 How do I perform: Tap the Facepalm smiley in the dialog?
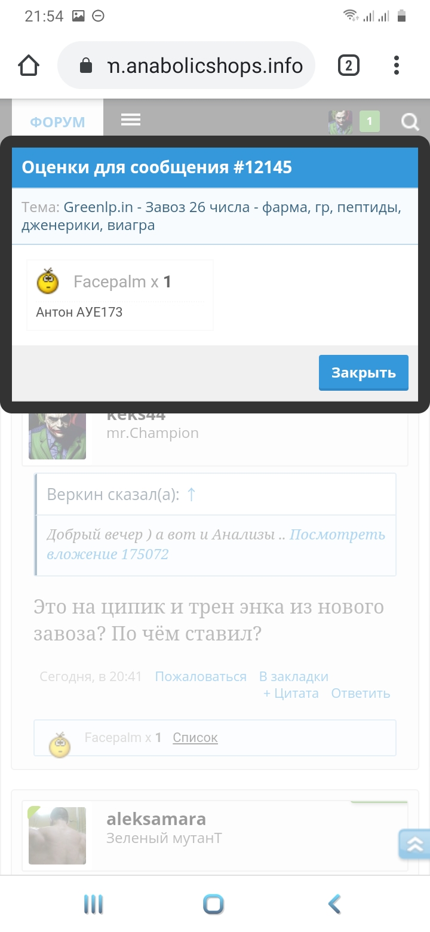[x=48, y=281]
